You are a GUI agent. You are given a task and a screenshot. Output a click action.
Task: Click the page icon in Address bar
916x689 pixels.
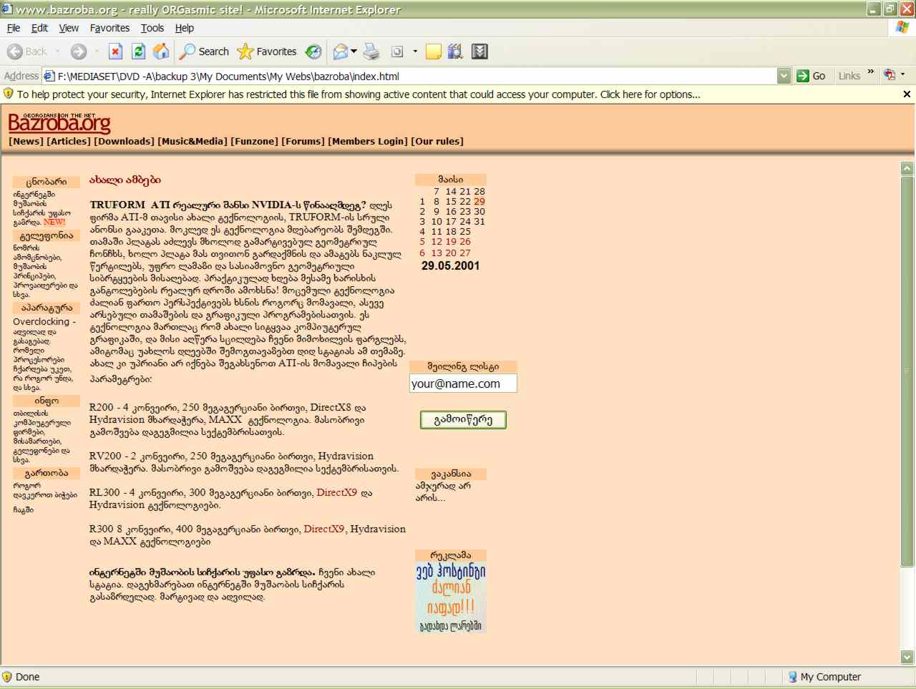tap(49, 76)
